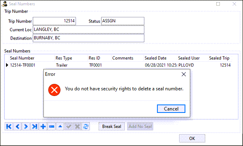Close the Error dialog
243x146 pixels.
point(184,74)
